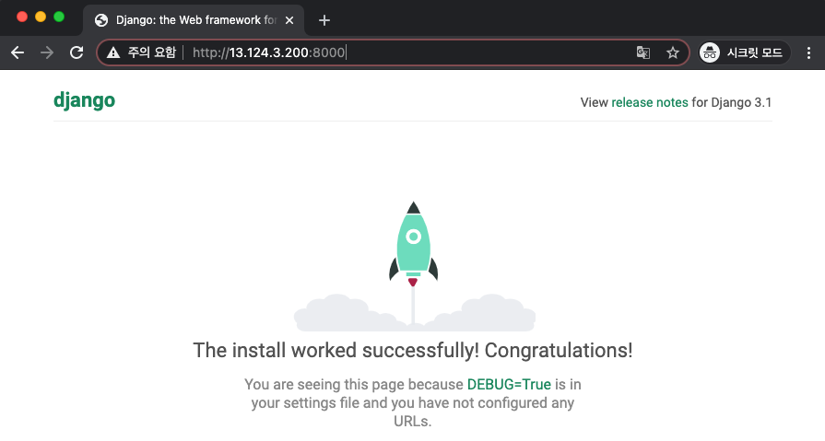825x441 pixels.
Task: Open the translate page icon
Action: coord(643,52)
